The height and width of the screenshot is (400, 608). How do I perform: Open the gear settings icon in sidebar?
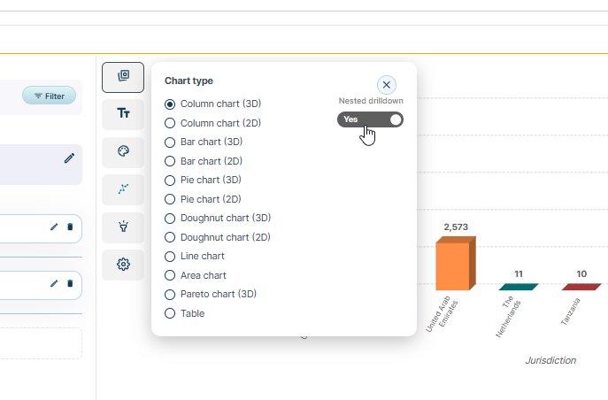tap(123, 264)
